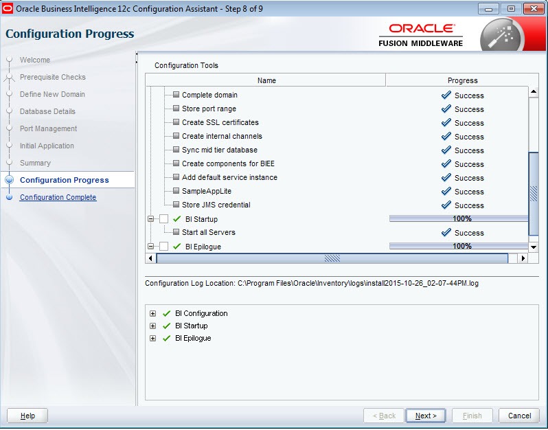This screenshot has height=430, width=548.
Task: Click the Next button
Action: tap(426, 416)
